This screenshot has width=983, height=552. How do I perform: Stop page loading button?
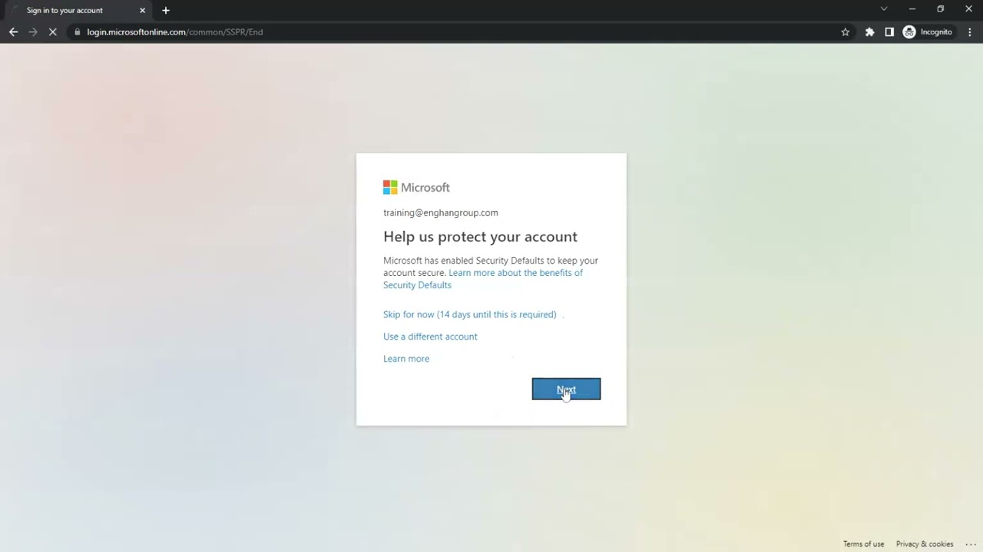(53, 32)
